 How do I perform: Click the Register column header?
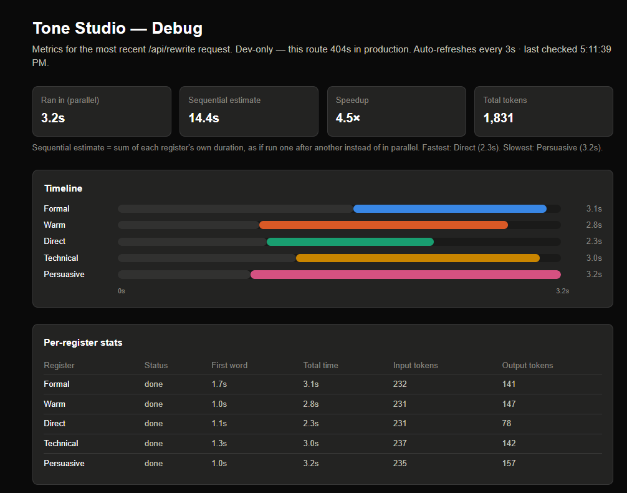click(x=59, y=365)
